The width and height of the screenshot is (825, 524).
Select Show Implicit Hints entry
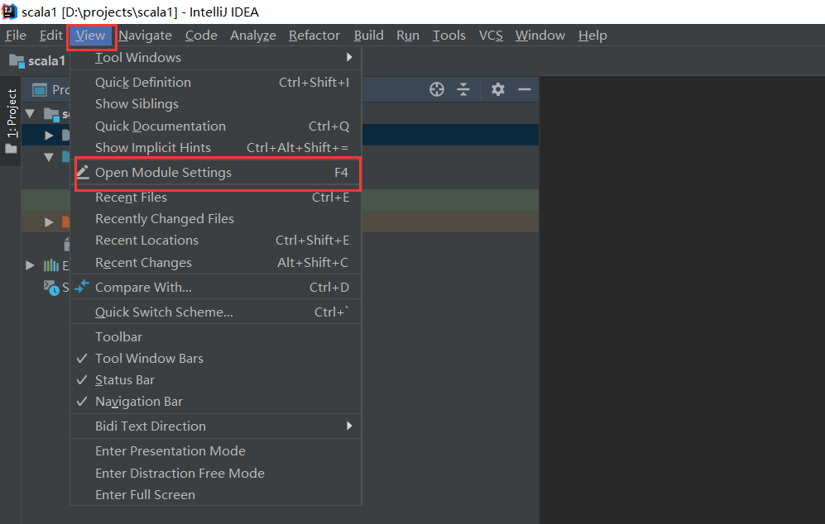click(216, 148)
